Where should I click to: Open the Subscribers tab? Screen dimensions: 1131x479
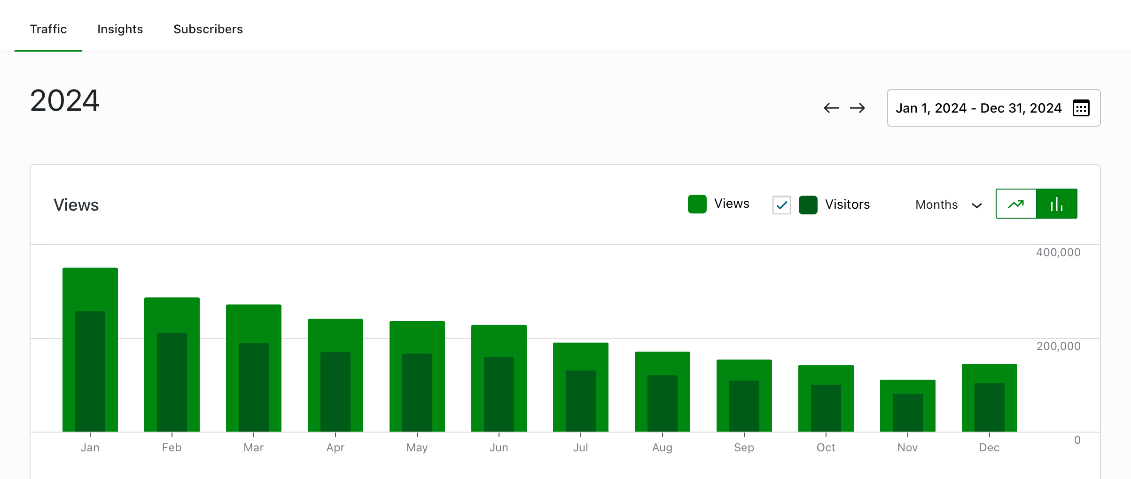coord(208,29)
